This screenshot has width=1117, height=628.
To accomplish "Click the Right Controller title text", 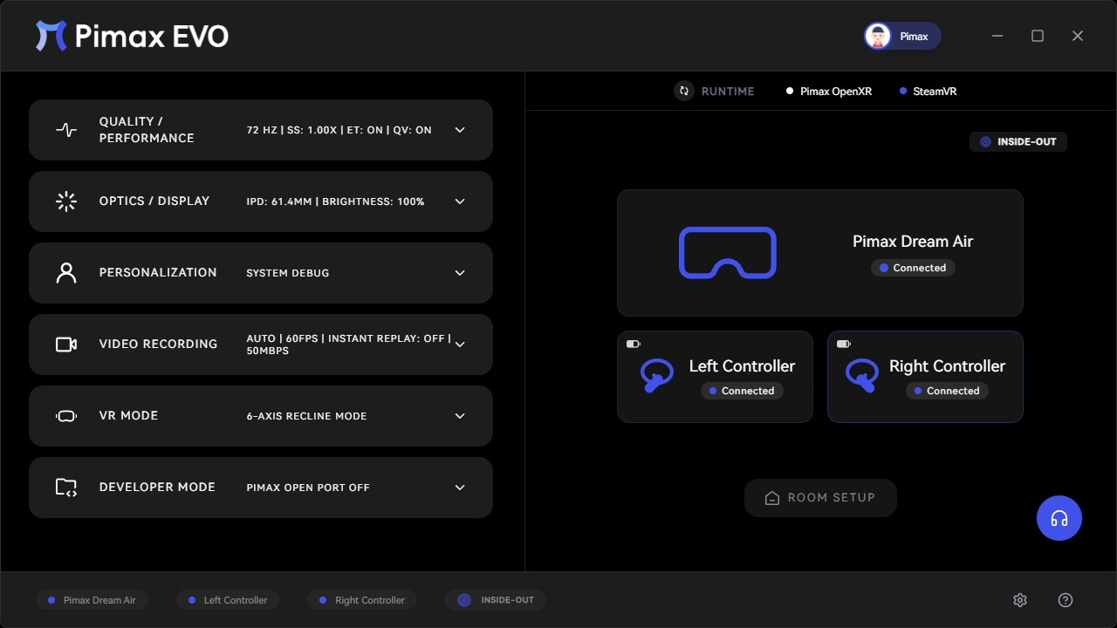I will (x=947, y=366).
